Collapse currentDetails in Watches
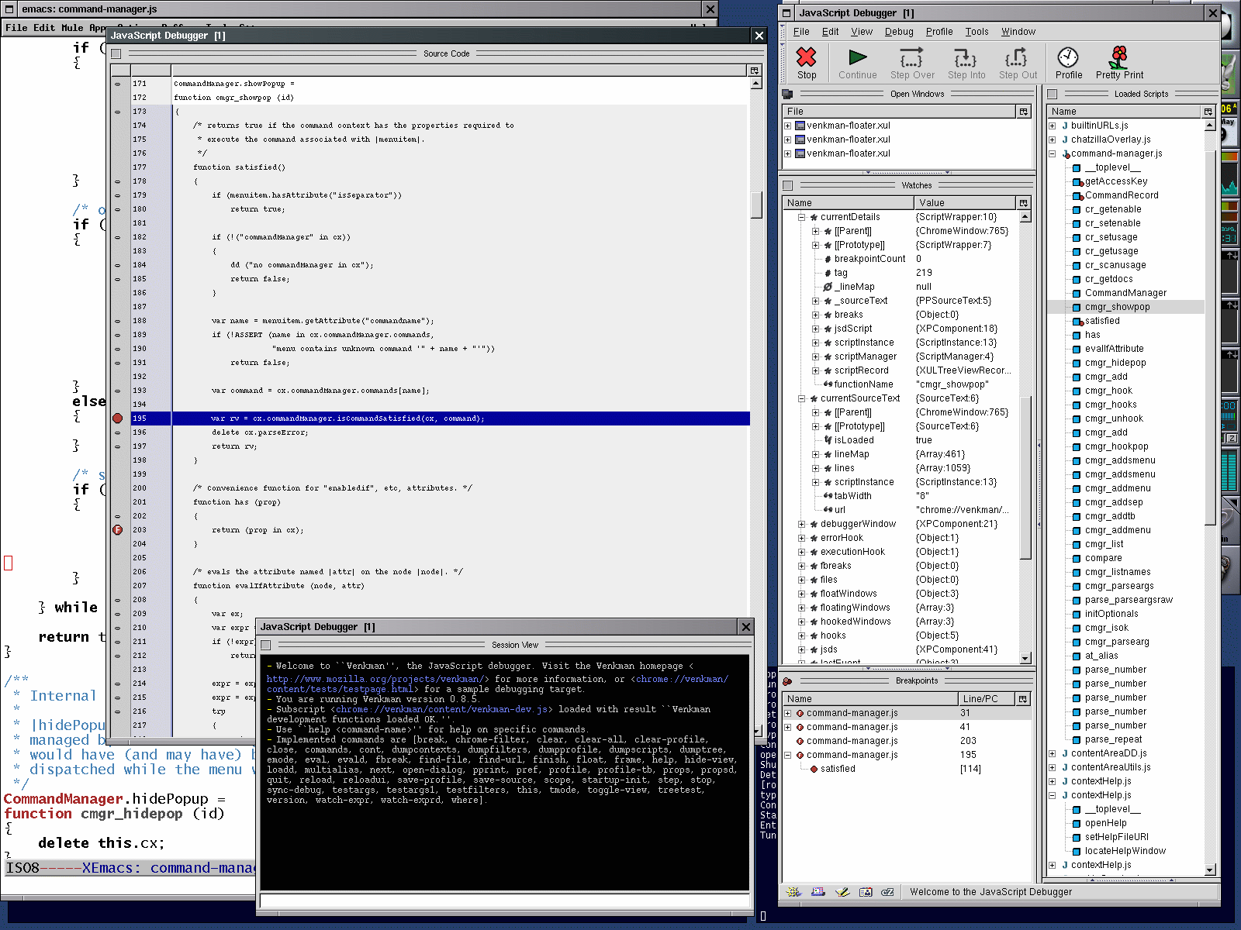The height and width of the screenshot is (930, 1241). [801, 217]
